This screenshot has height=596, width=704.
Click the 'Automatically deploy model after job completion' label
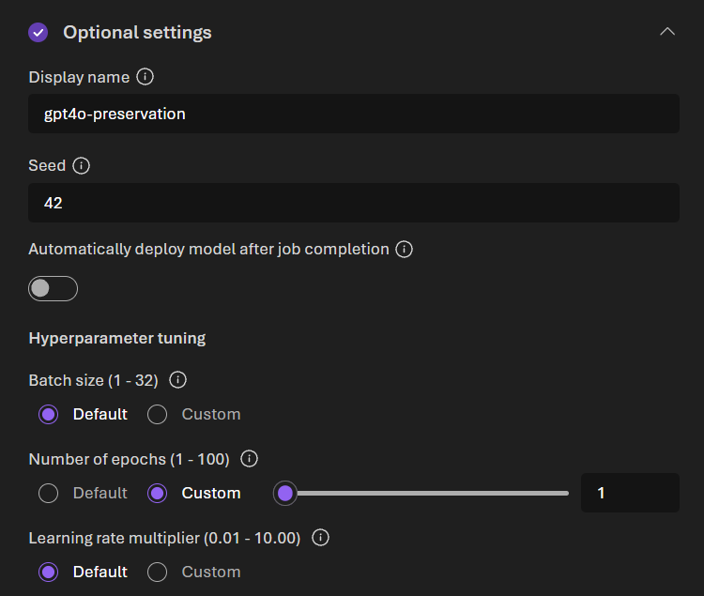[208, 249]
